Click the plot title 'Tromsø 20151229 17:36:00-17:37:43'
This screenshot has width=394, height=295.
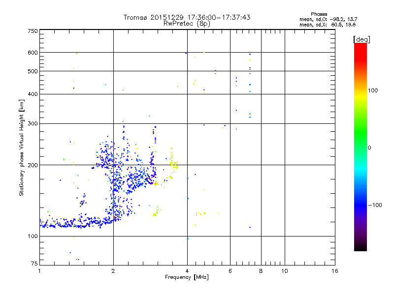[x=187, y=17]
